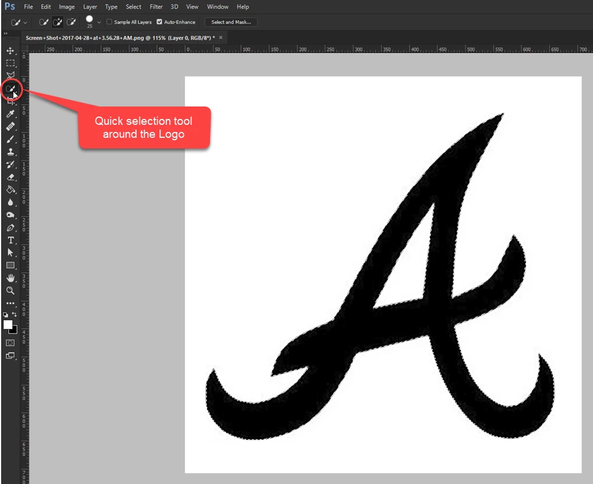Screen dimensions: 593x484
Task: Click the Subtract from selection option
Action: point(70,22)
